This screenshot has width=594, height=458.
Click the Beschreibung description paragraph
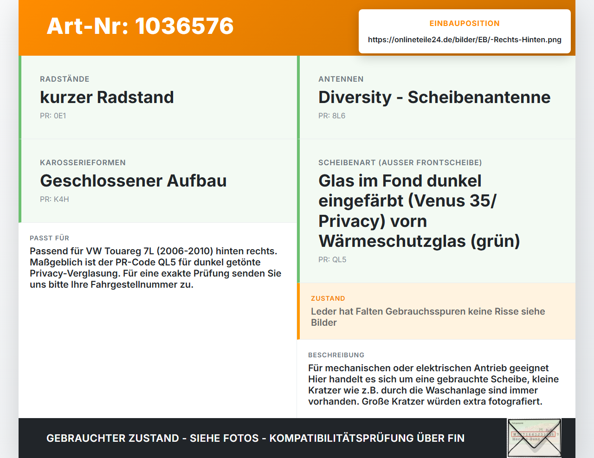433,385
